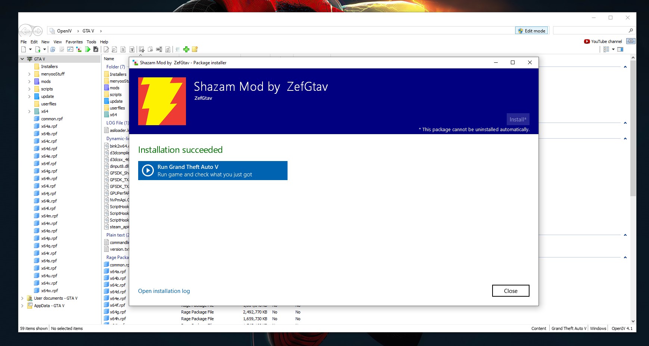649x346 pixels.
Task: Click the yellow new folder toolbar icon
Action: 195,49
